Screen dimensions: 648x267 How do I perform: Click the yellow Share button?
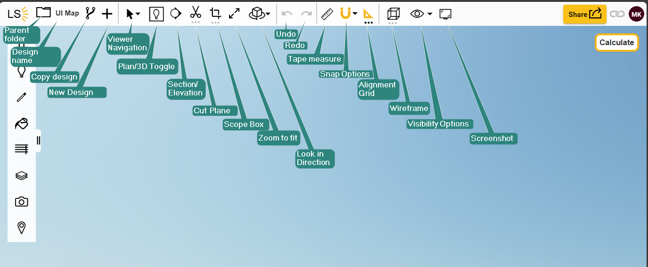(x=585, y=14)
